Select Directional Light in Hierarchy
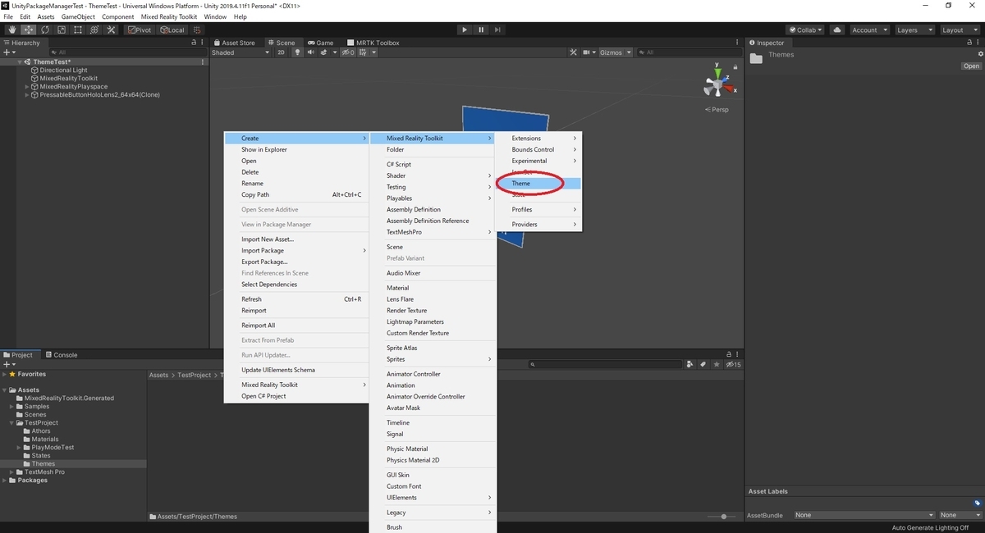 click(63, 71)
